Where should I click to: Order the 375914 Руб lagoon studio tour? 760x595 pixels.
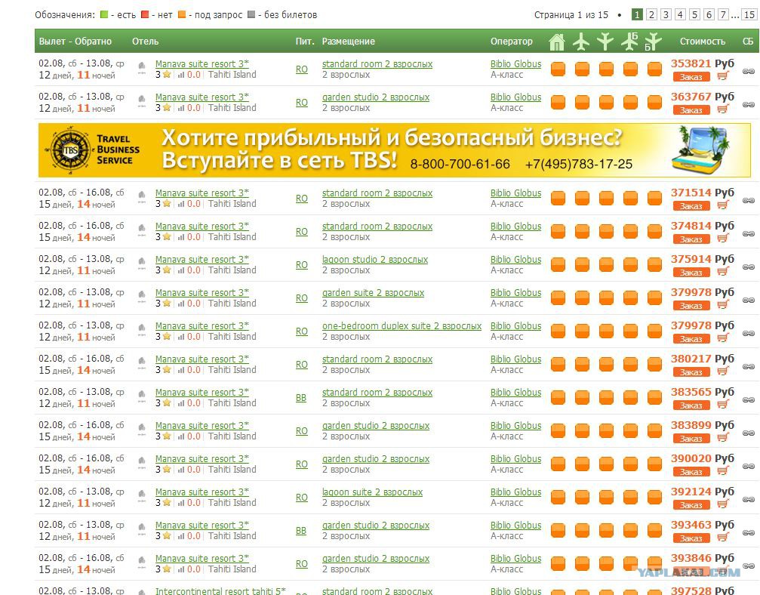click(x=691, y=273)
